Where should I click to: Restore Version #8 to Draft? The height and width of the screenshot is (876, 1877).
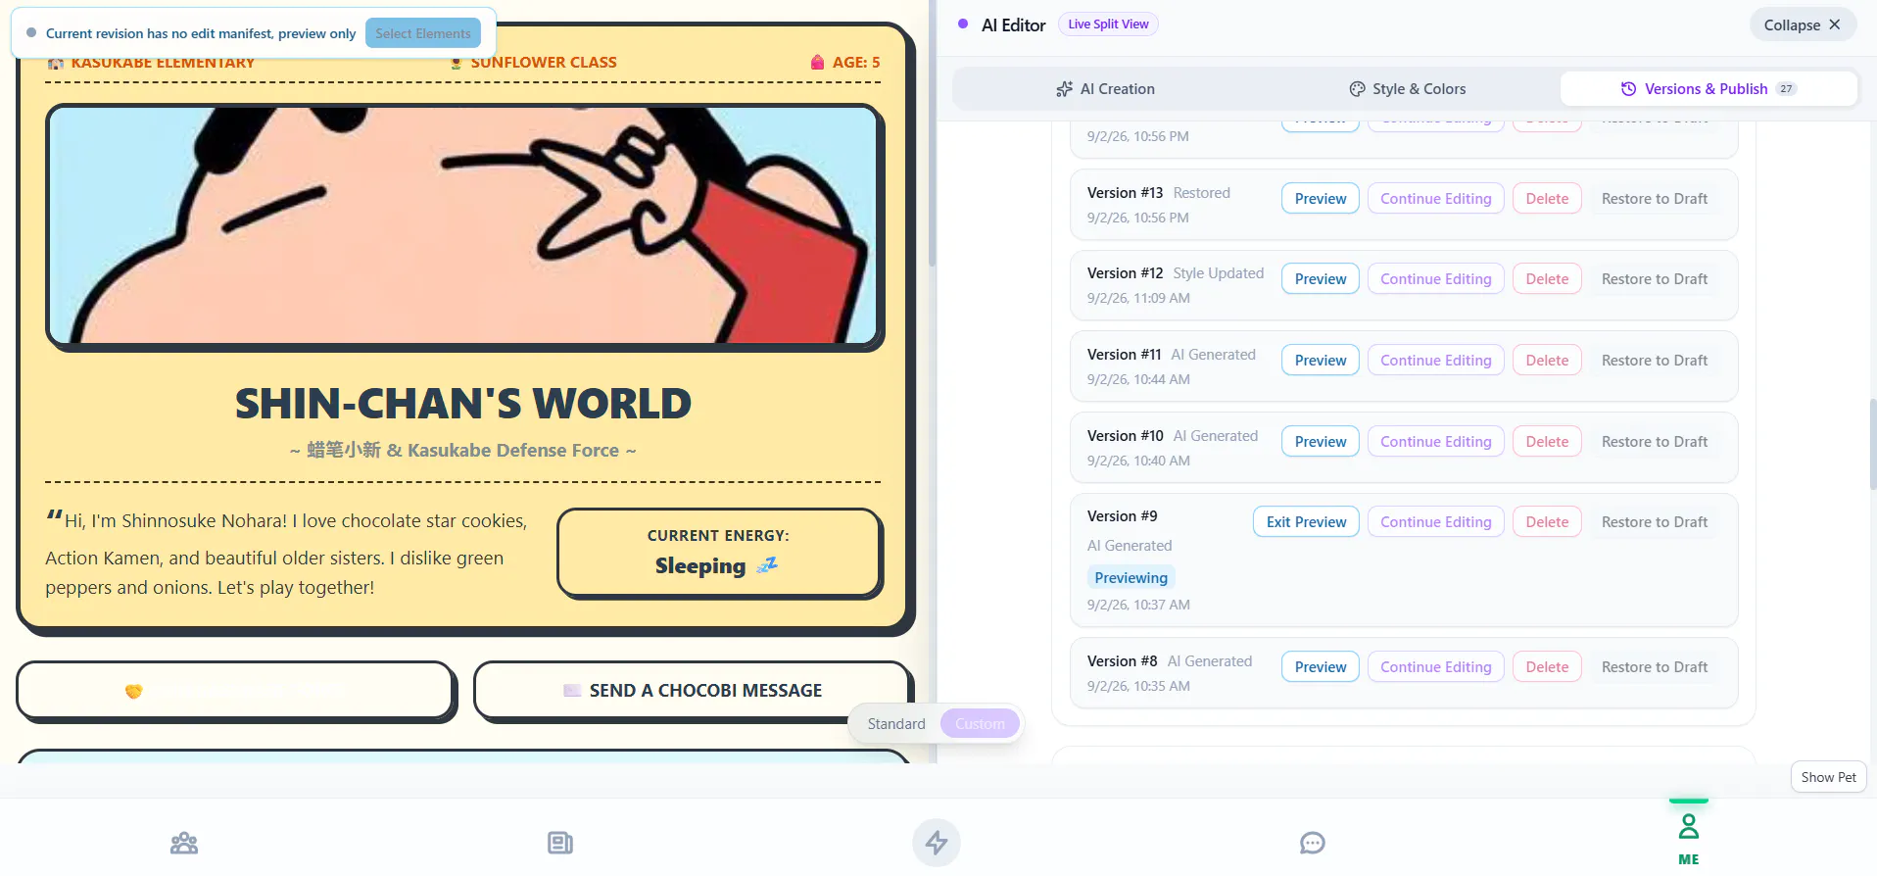pyautogui.click(x=1655, y=667)
